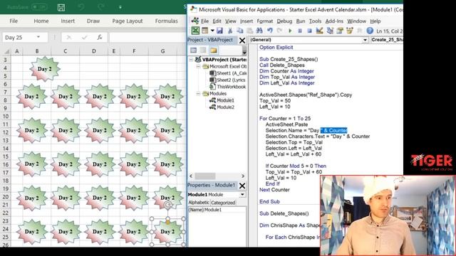Open the Insert UserForm dropdown arrow
The height and width of the screenshot is (256, 456).
tap(212, 31)
